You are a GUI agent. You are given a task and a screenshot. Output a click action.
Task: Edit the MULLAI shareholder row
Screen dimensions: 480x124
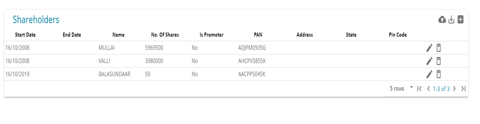[x=429, y=48]
